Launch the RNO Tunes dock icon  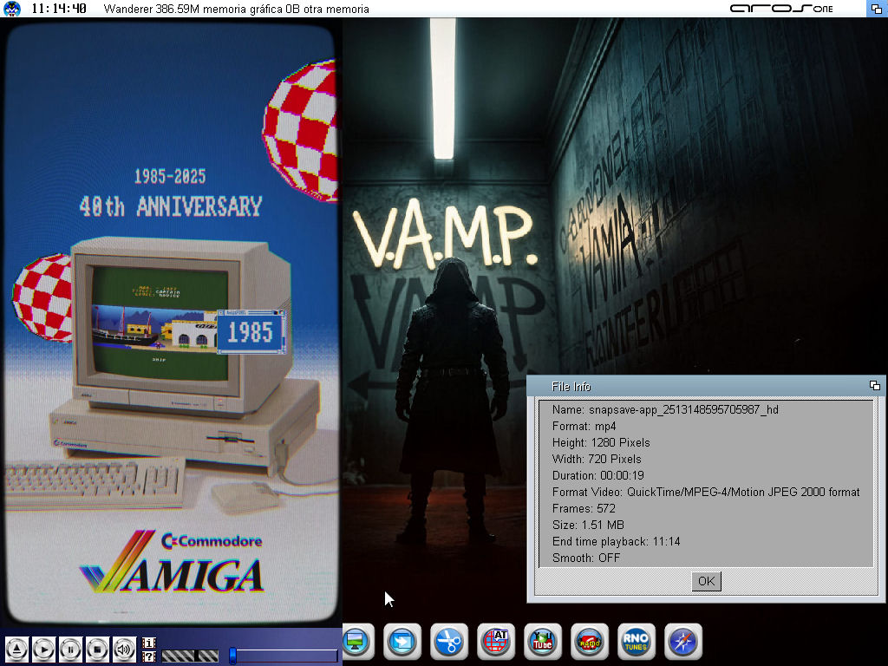(636, 642)
